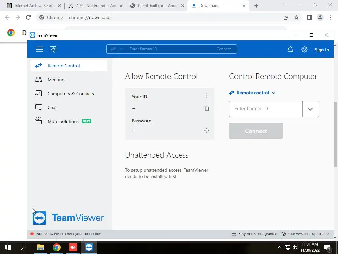338x254 pixels.
Task: Reload the Chrome page
Action: click(28, 17)
